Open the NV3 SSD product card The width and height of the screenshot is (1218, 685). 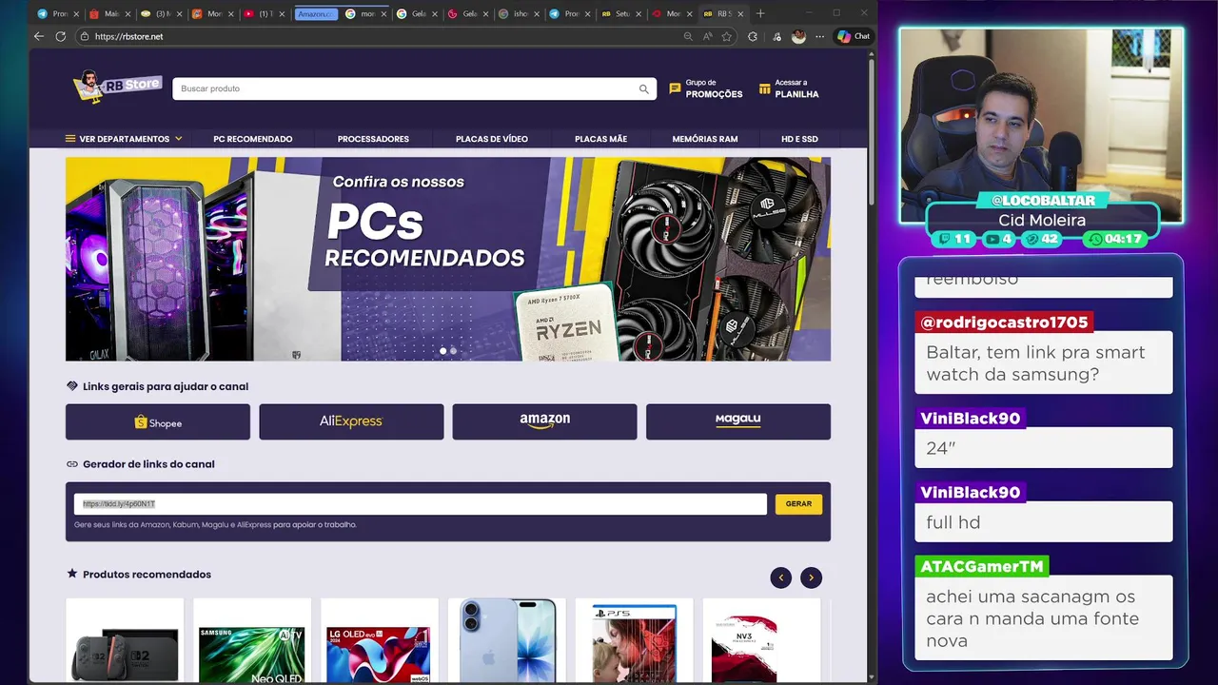click(x=761, y=640)
